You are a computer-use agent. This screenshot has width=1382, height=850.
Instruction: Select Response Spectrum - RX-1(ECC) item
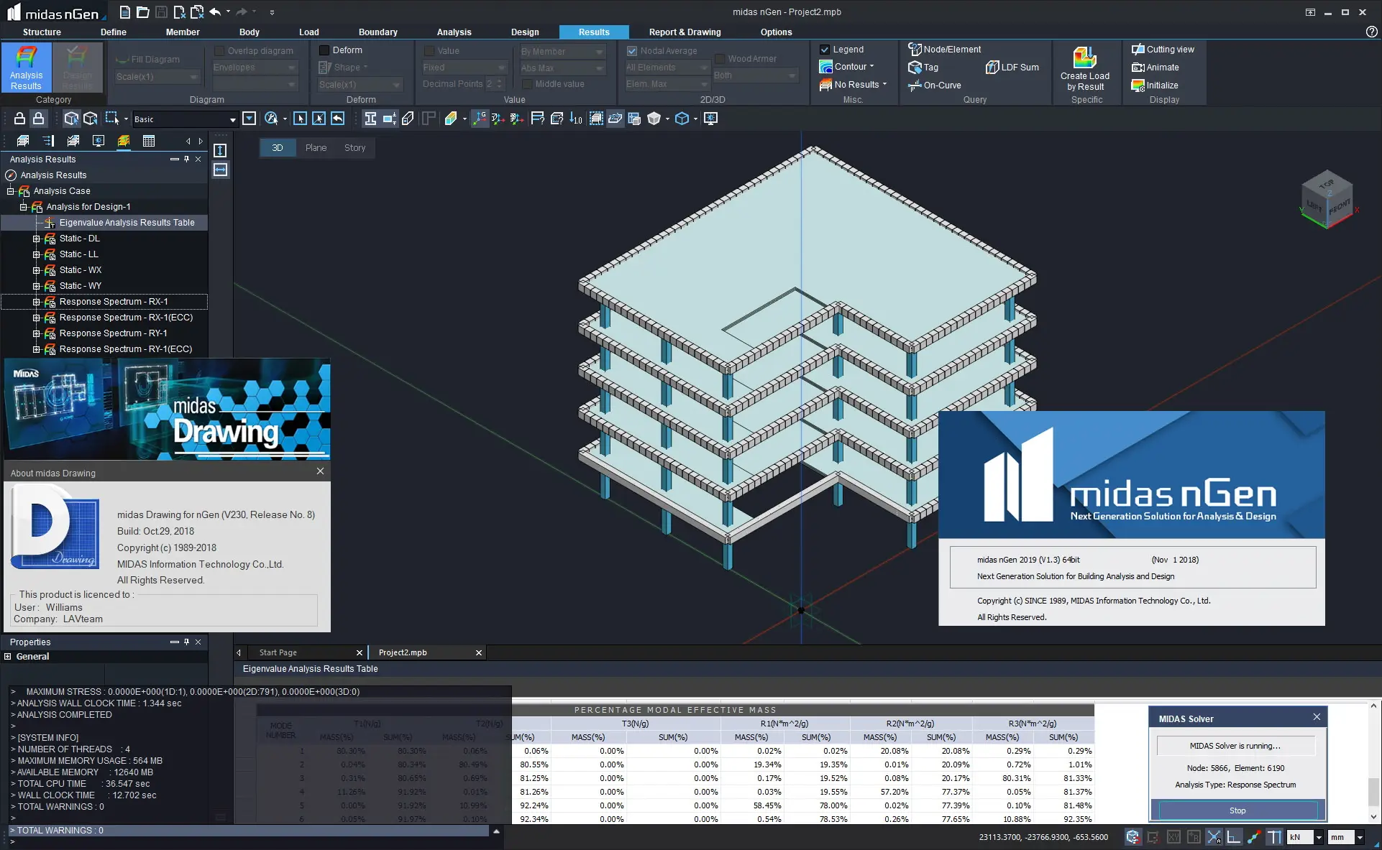tap(126, 318)
